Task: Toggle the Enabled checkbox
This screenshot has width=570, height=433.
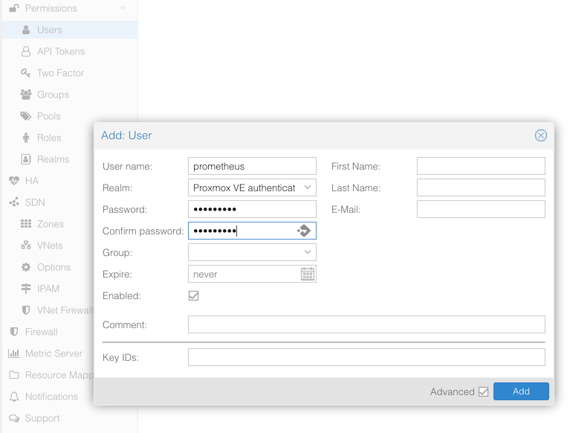Action: (x=194, y=295)
